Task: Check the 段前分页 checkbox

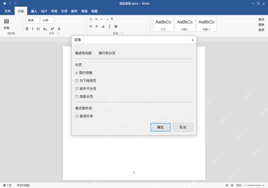Action: pyautogui.click(x=76, y=97)
